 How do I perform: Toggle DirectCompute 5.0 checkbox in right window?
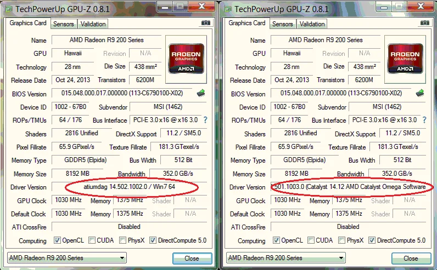[372, 240]
